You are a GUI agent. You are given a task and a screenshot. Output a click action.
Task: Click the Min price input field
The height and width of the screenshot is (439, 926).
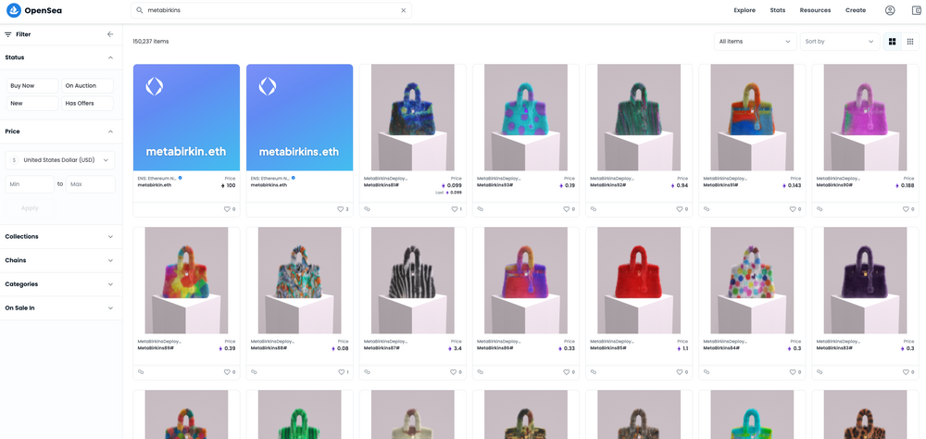(31, 184)
